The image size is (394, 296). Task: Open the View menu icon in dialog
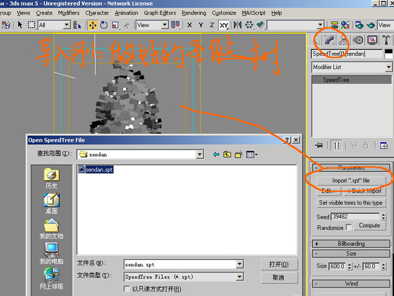coord(252,154)
